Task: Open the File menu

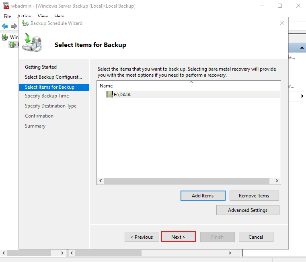Action: pyautogui.click(x=7, y=16)
